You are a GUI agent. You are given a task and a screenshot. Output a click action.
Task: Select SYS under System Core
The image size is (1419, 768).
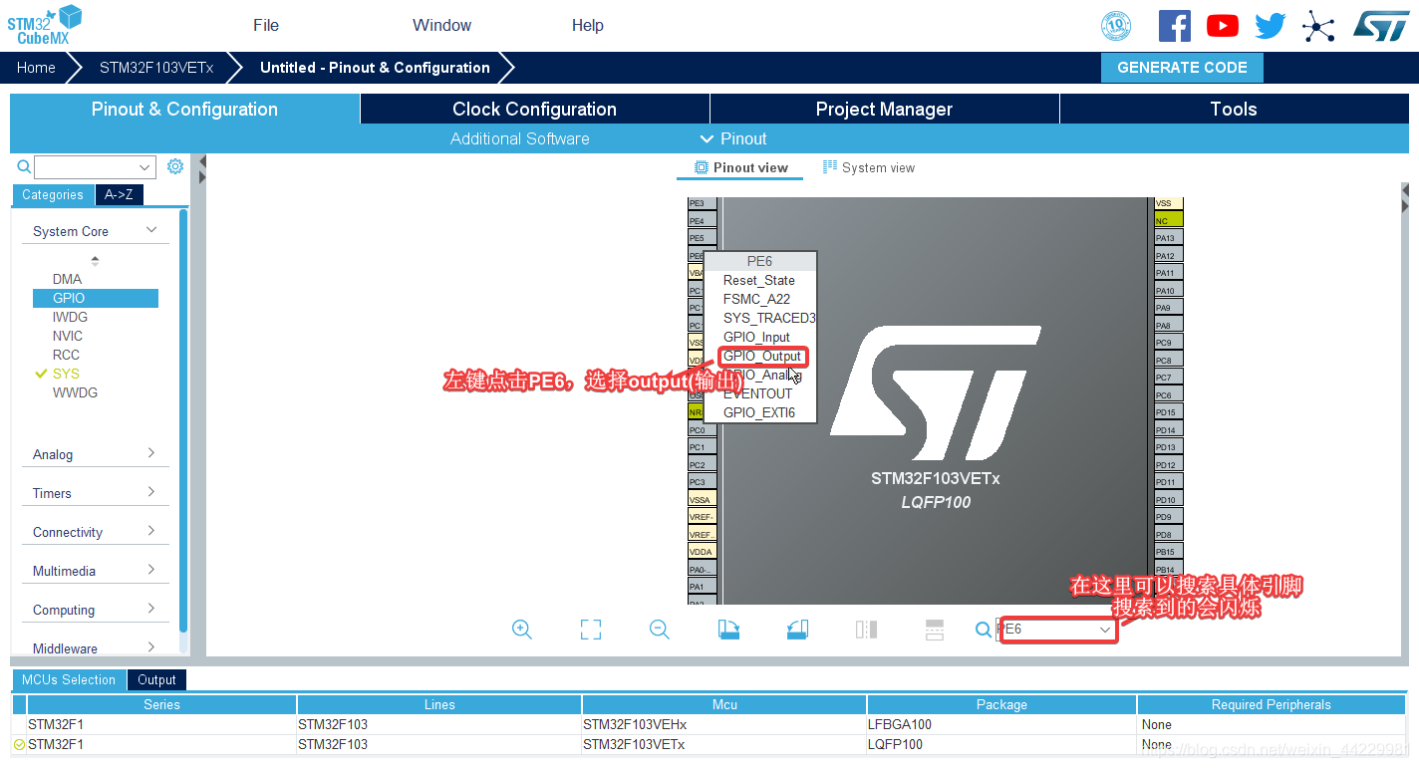coord(66,374)
